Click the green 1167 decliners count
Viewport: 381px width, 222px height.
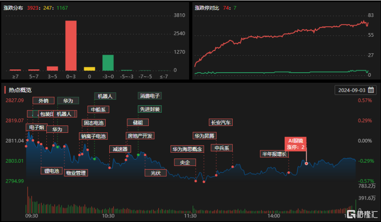coord(62,8)
